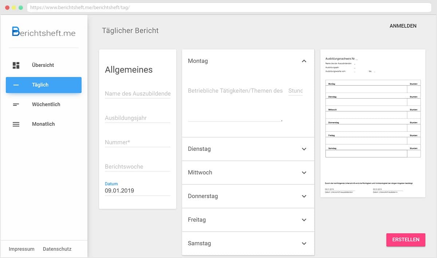Image resolution: width=437 pixels, height=258 pixels.
Task: Click the Übersicht dashboard grid icon
Action: [x=16, y=65]
